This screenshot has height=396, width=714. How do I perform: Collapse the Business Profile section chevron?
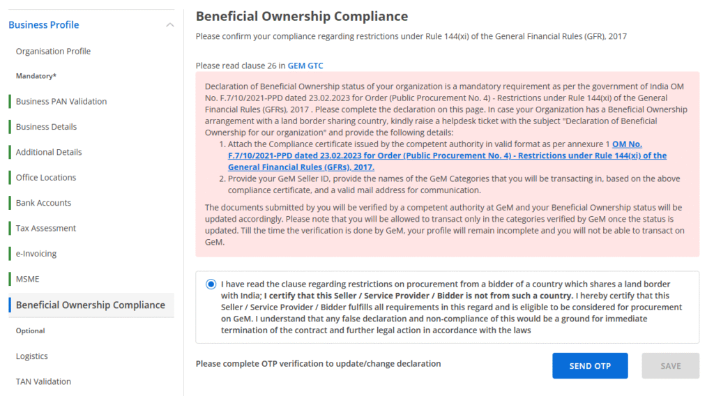[x=169, y=25]
